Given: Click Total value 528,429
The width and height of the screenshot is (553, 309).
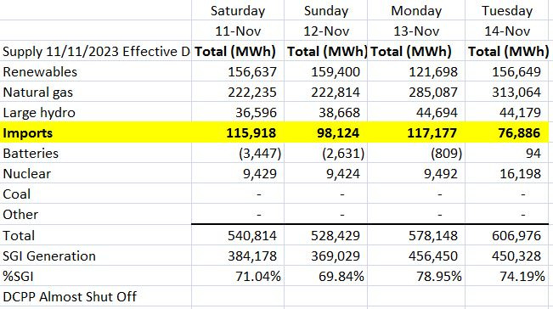Looking at the screenshot, I should [x=336, y=235].
